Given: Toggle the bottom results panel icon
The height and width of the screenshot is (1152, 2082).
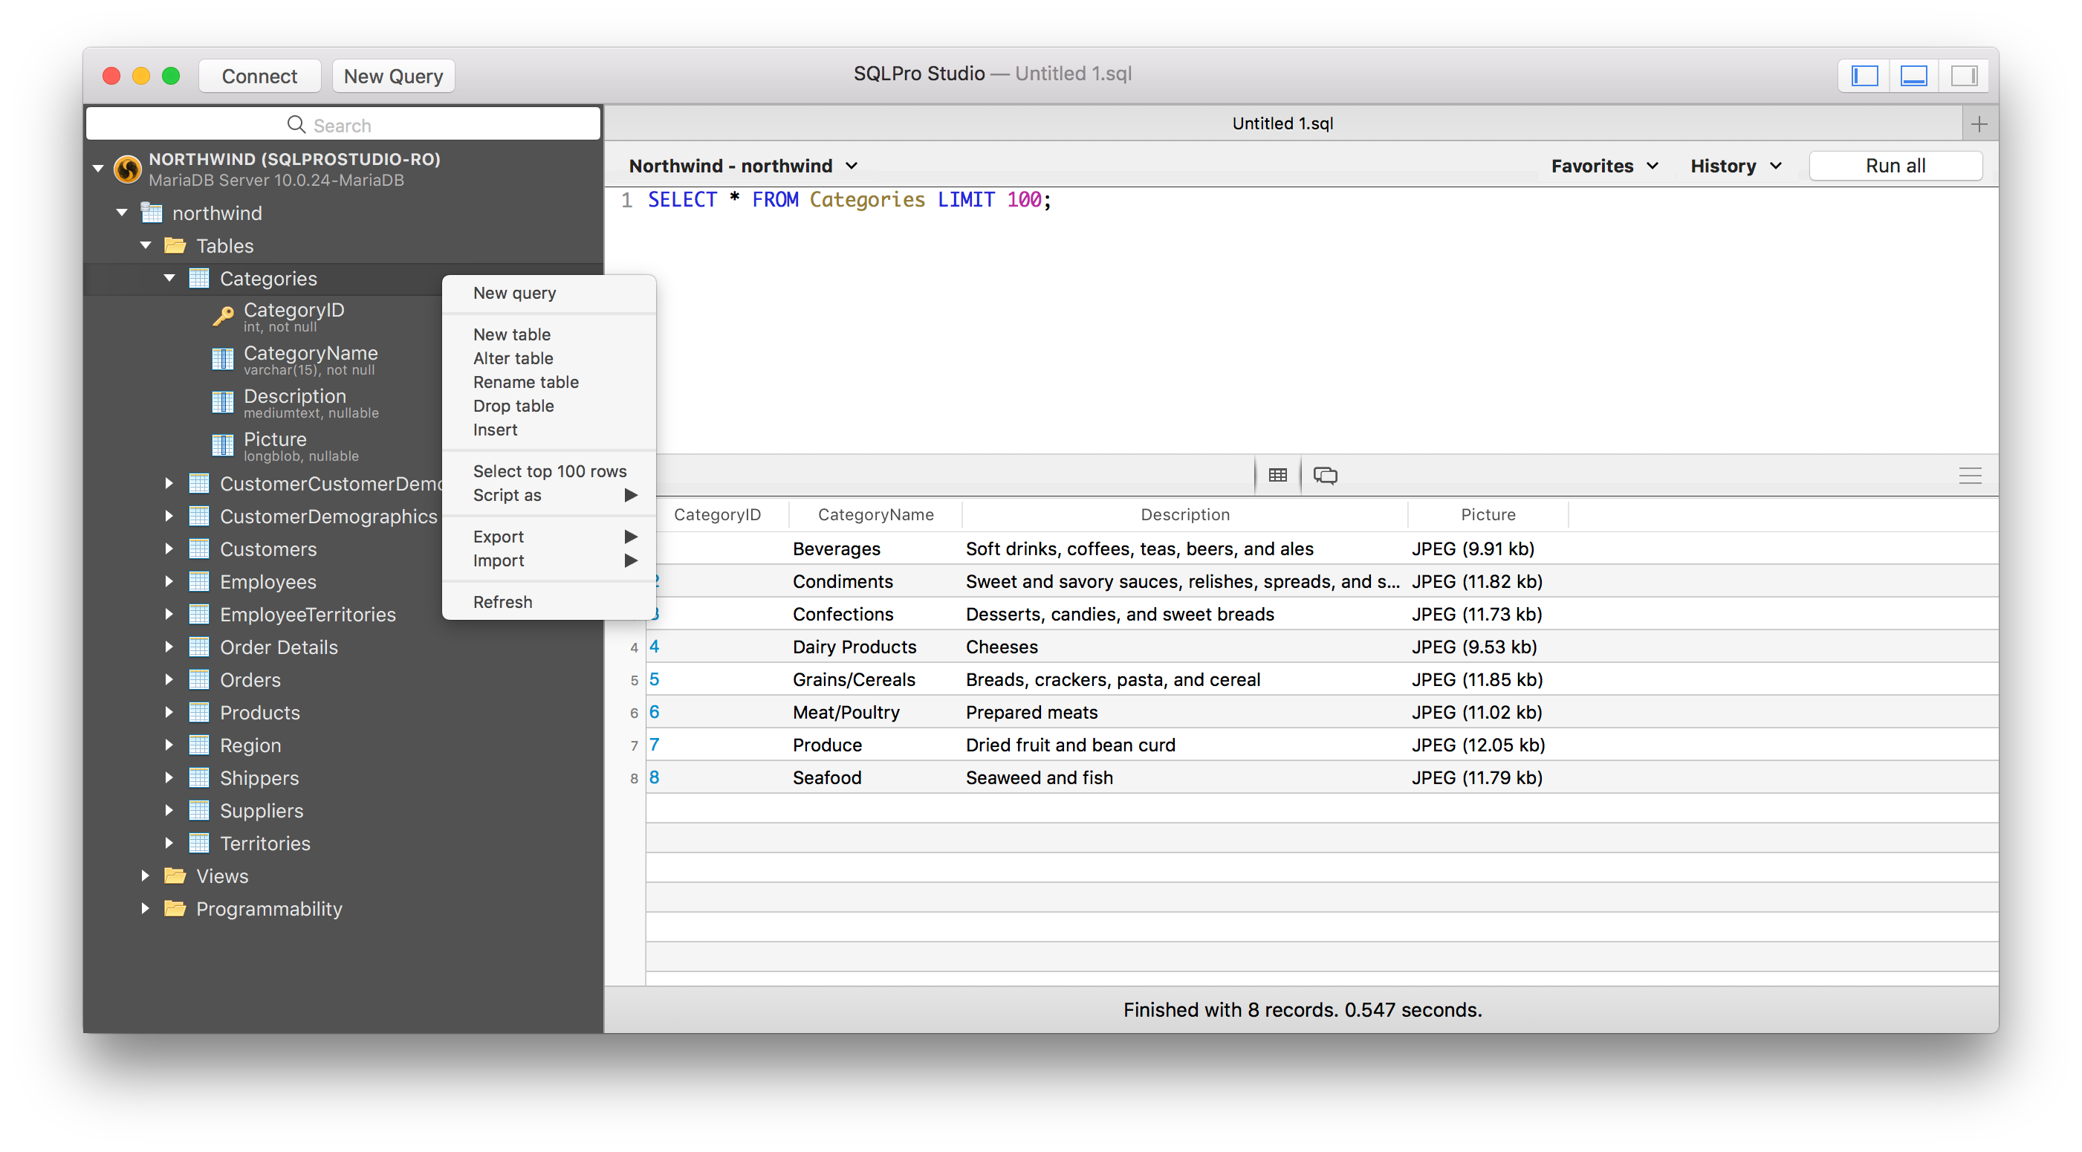Looking at the screenshot, I should 1913,76.
